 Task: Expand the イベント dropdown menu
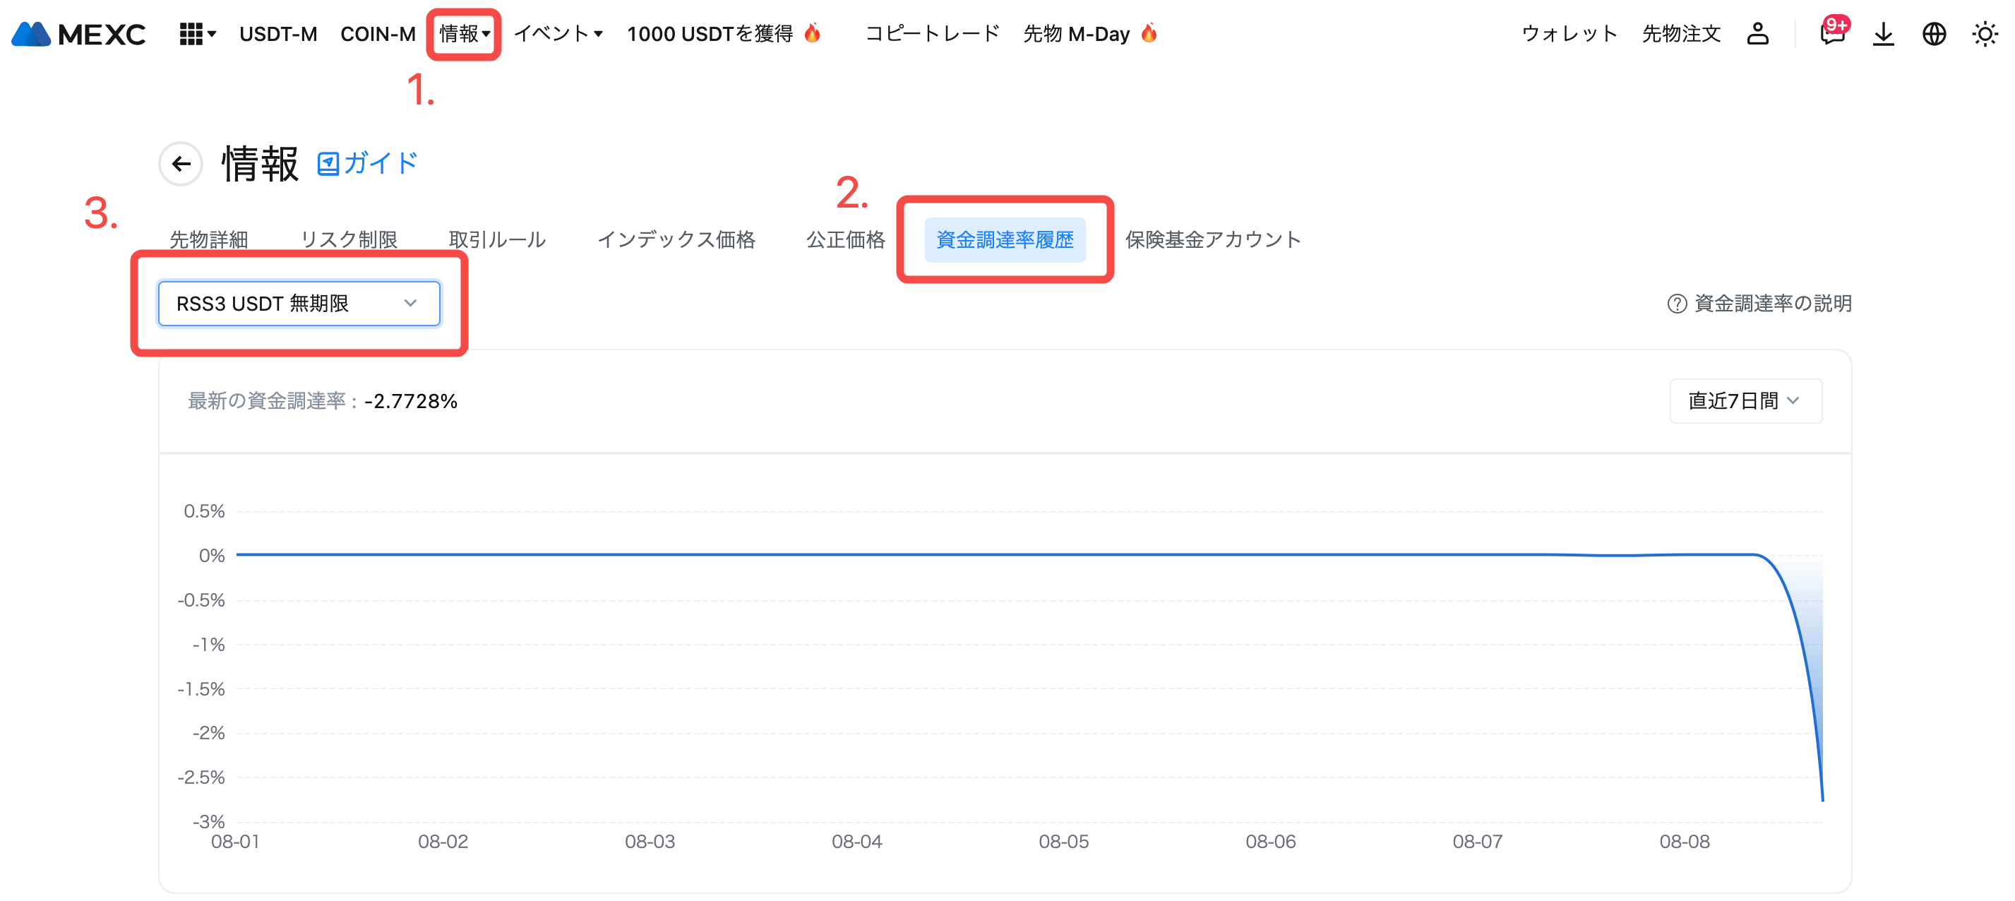click(x=558, y=34)
